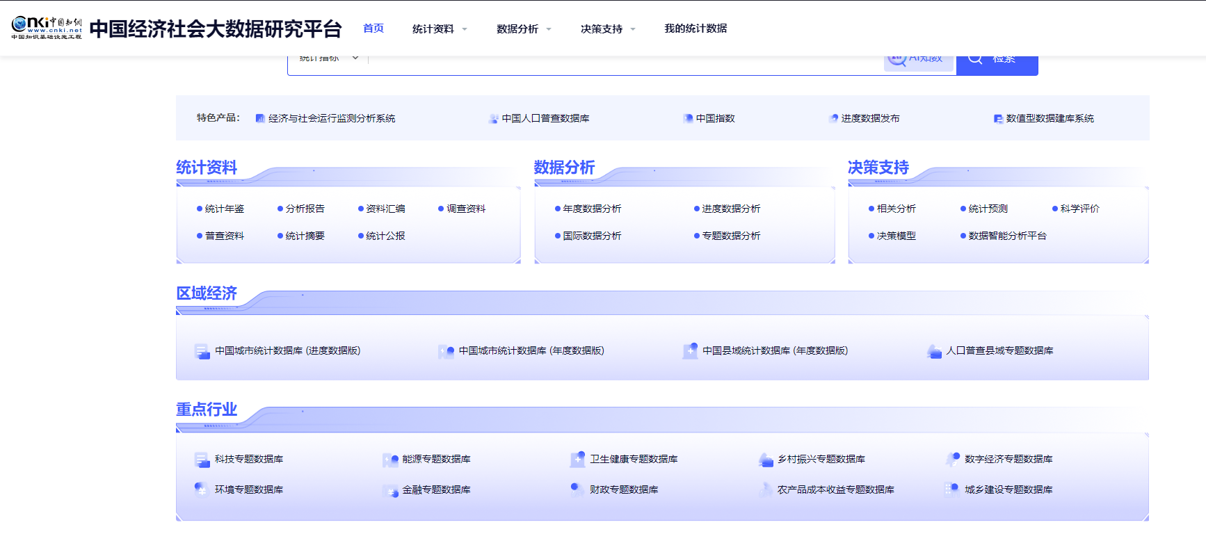The width and height of the screenshot is (1206, 534).
Task: Click the icon beside 中国指数
Action: tap(688, 119)
